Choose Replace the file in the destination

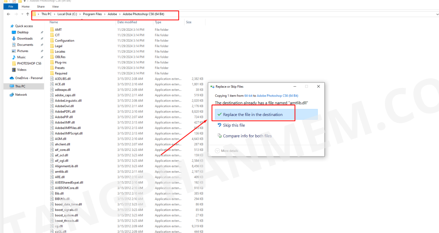tap(253, 115)
